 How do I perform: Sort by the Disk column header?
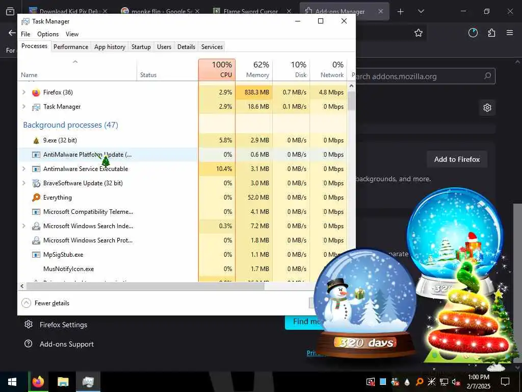pyautogui.click(x=291, y=69)
